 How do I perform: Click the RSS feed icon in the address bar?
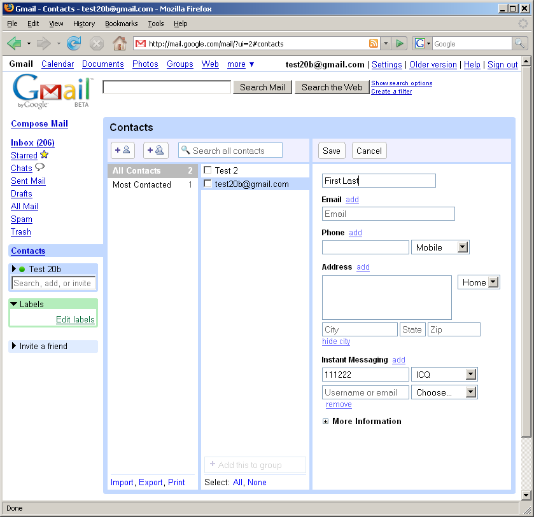(374, 44)
